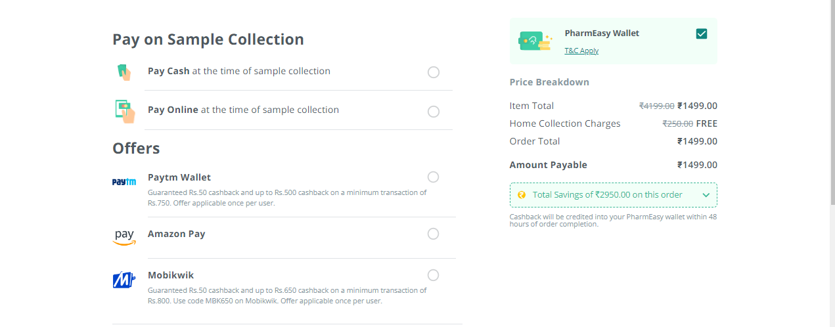Image resolution: width=835 pixels, height=327 pixels.
Task: Select Pay Cash radio button
Action: pos(434,72)
